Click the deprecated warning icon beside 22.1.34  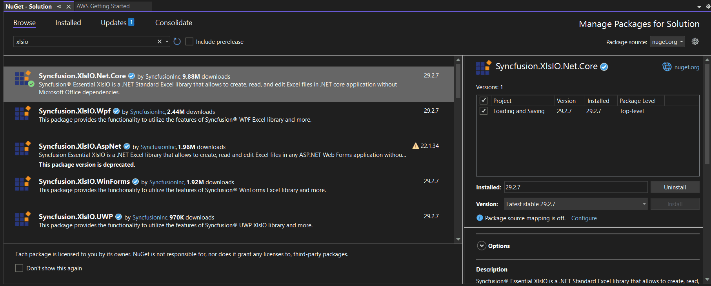416,146
